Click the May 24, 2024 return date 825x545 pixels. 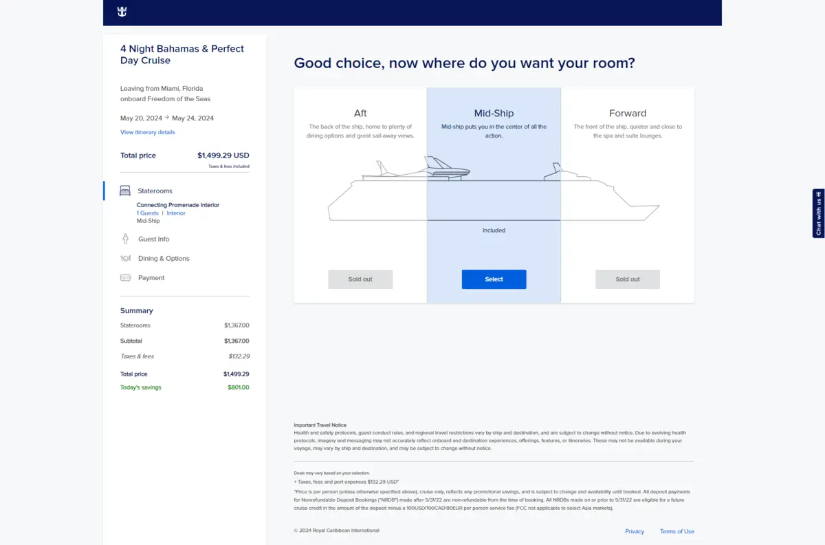tap(192, 118)
